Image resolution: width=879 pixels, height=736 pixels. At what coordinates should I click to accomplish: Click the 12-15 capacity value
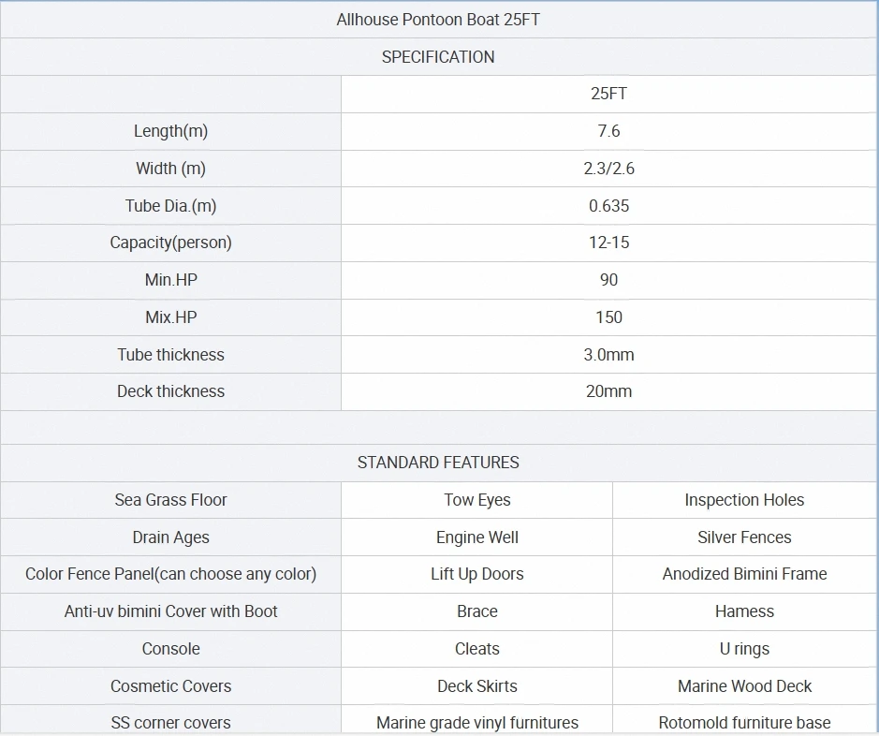click(x=608, y=243)
